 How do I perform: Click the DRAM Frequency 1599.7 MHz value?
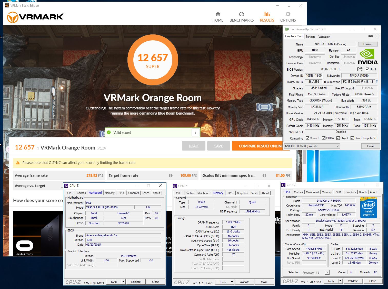233,222
